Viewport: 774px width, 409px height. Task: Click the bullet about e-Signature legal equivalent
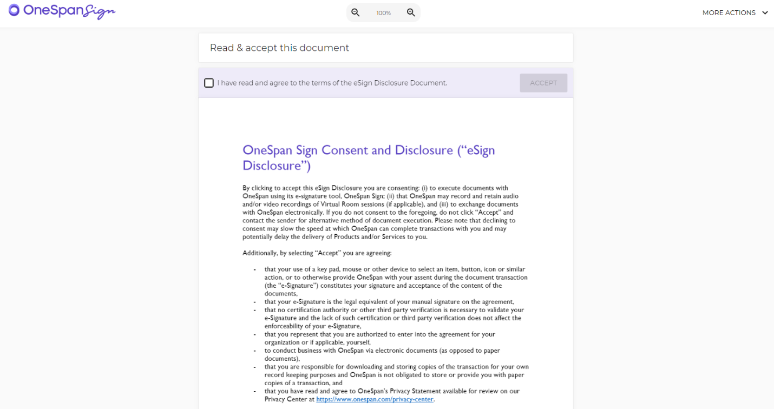(389, 302)
